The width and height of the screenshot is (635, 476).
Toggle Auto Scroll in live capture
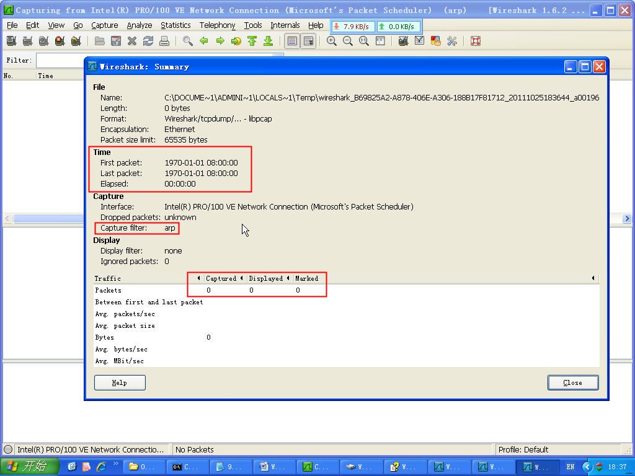coord(308,41)
